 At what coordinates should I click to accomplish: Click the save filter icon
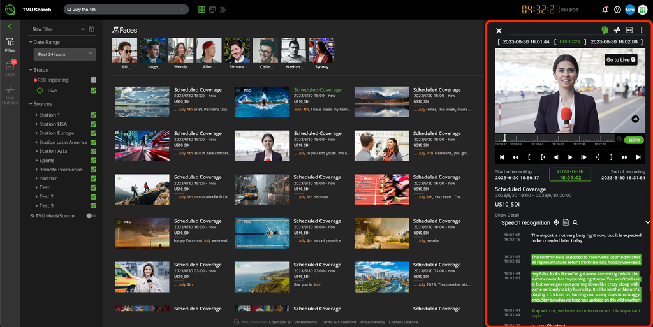[x=91, y=29]
